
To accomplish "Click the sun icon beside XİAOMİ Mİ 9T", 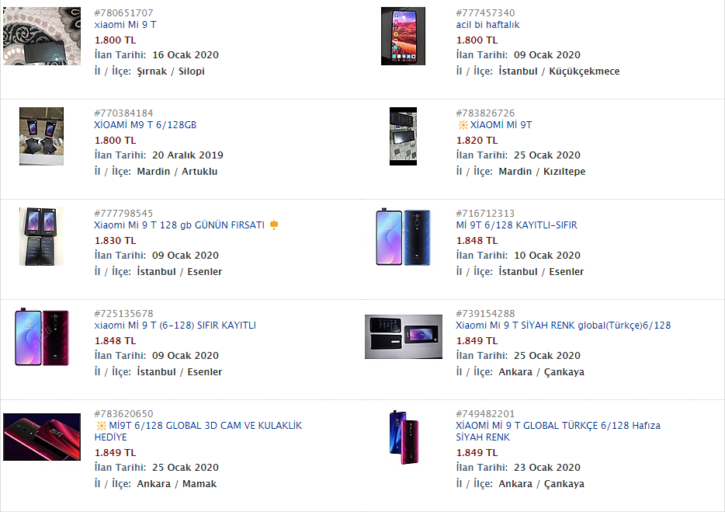I will (x=463, y=125).
